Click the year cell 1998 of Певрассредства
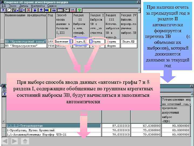This screenshot has width=194, height=146. [51, 46]
